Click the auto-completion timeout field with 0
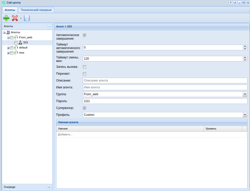The width and height of the screenshot is (250, 191). coord(163,47)
